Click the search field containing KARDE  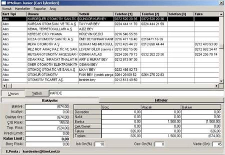[136, 93]
